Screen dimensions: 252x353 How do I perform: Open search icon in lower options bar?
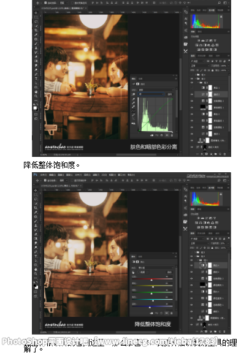(219, 180)
